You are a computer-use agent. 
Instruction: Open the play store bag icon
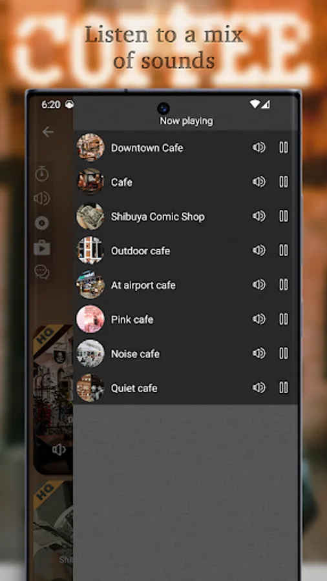pos(42,247)
